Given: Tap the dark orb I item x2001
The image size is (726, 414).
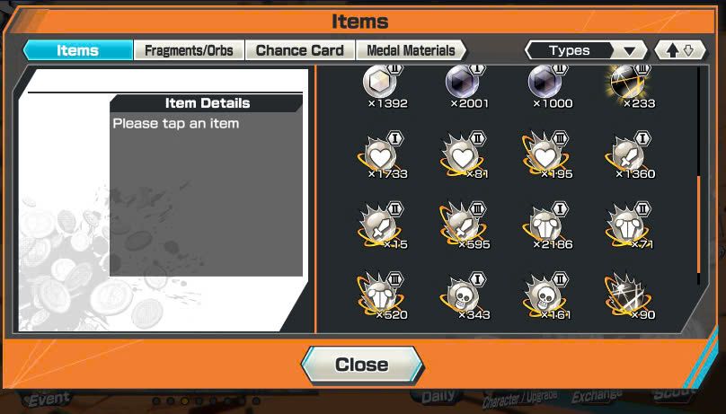Looking at the screenshot, I should 465,87.
